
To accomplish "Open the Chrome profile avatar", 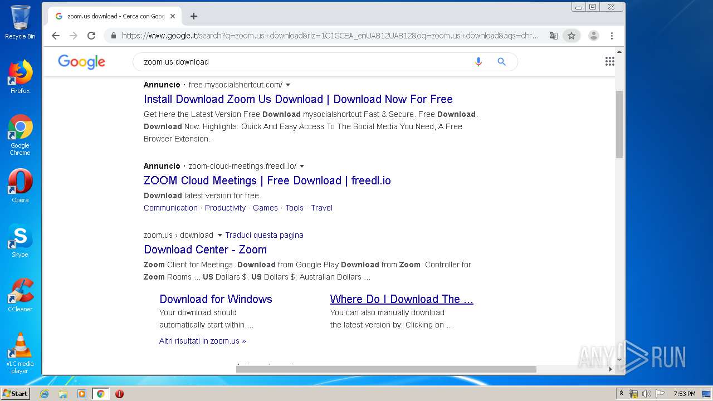I will 594,36.
